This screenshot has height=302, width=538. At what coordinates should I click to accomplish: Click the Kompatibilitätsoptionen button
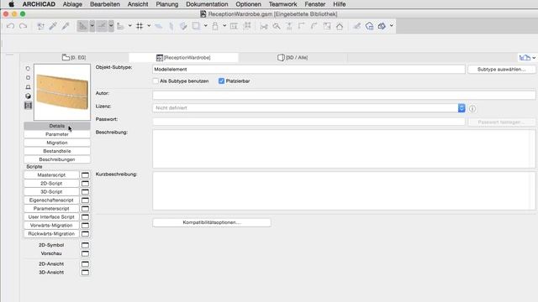pos(212,222)
